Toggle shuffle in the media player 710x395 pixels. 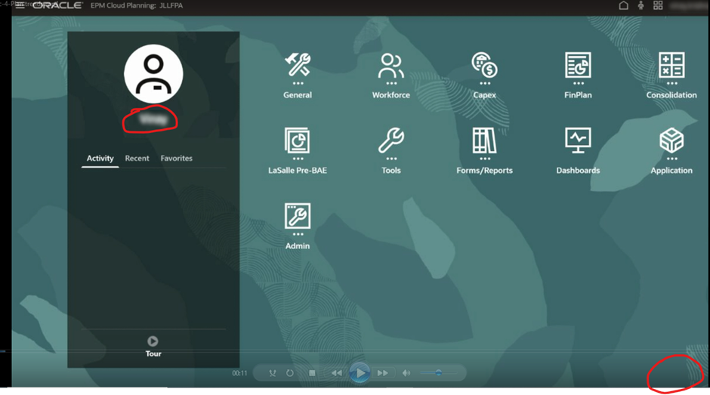(272, 373)
